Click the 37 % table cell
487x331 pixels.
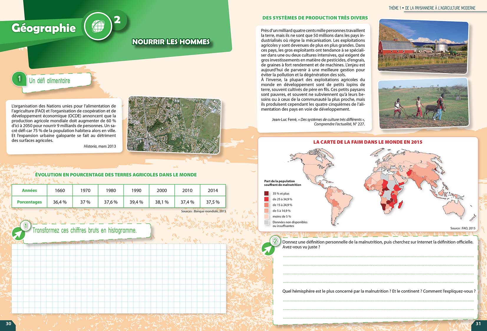click(x=85, y=202)
